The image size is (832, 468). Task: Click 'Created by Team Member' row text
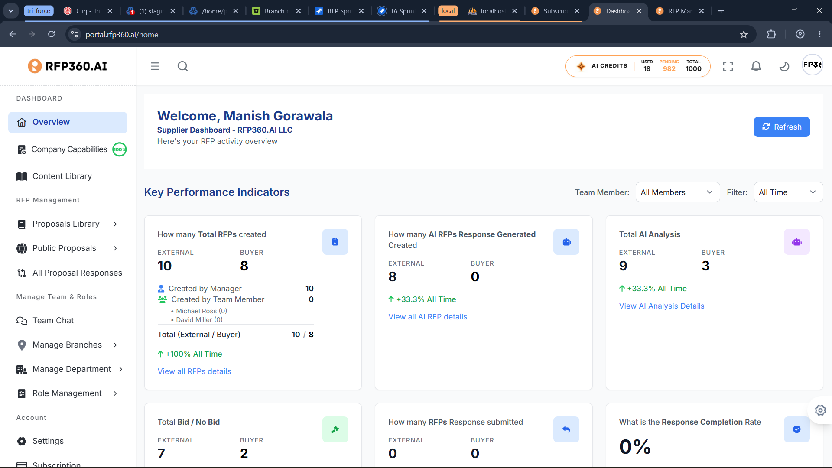pos(218,299)
